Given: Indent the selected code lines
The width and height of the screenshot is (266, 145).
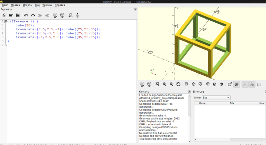Looking at the screenshot, I should click(x=47, y=15).
